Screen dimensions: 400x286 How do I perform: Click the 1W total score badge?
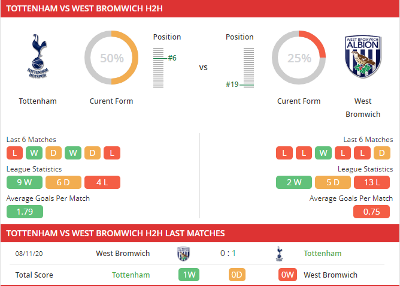pos(189,275)
